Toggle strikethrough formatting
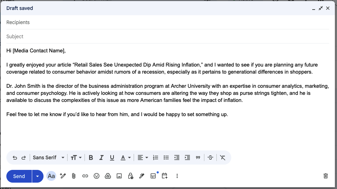 coord(210,157)
